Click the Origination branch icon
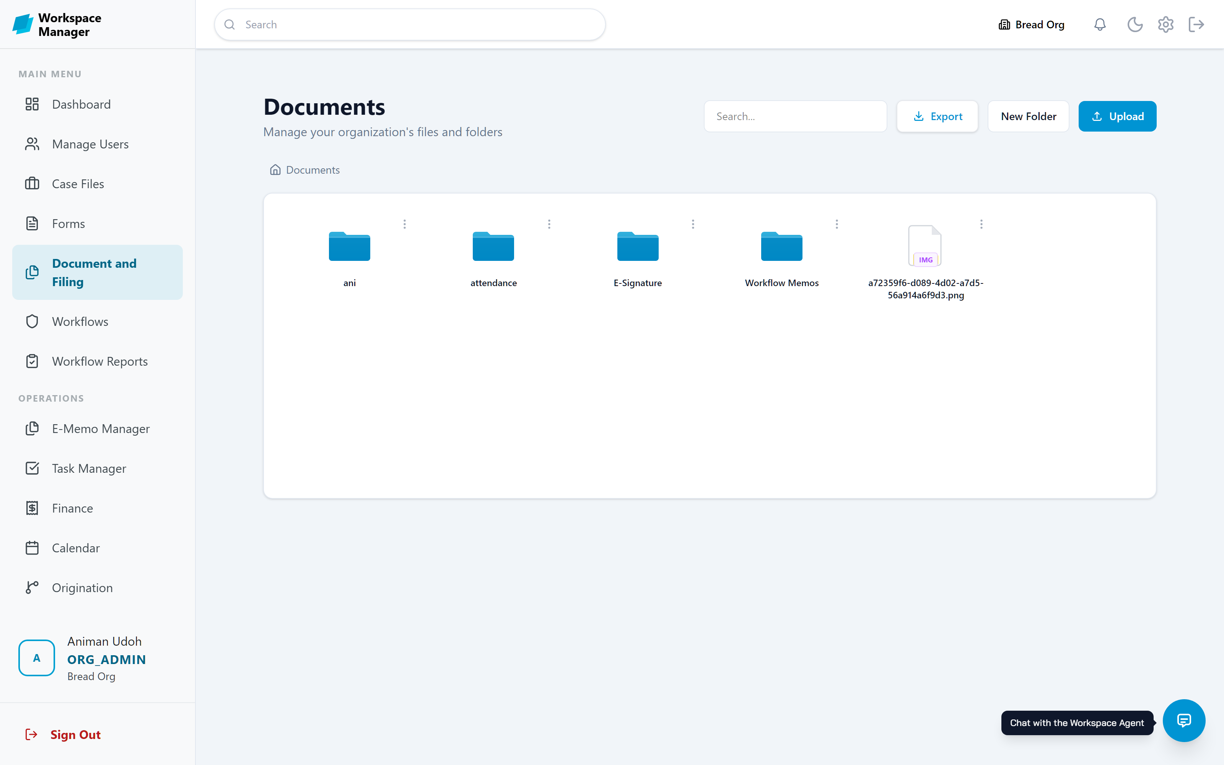Image resolution: width=1224 pixels, height=765 pixels. tap(32, 588)
